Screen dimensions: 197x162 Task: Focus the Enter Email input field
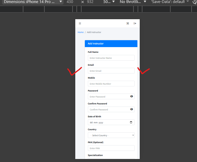click(x=111, y=71)
